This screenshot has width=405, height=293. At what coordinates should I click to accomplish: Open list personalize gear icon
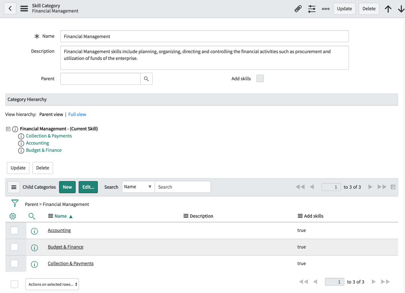[13, 216]
